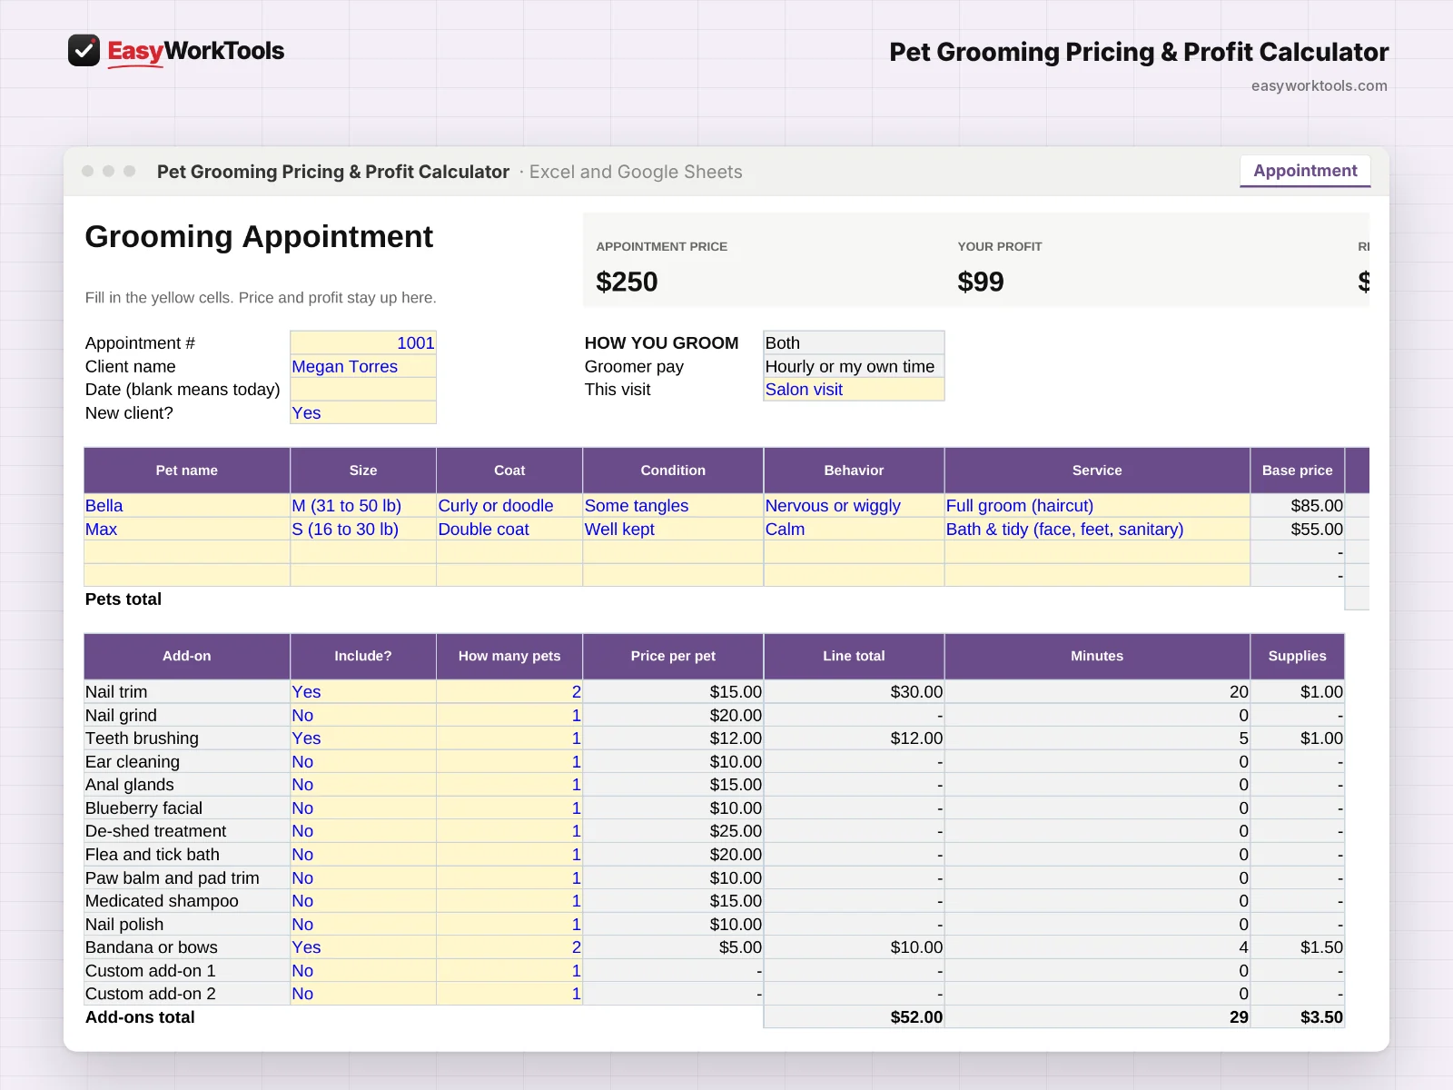Toggle Include? for Teeth brushing
Screen dimensions: 1453x1090
[x=363, y=738]
